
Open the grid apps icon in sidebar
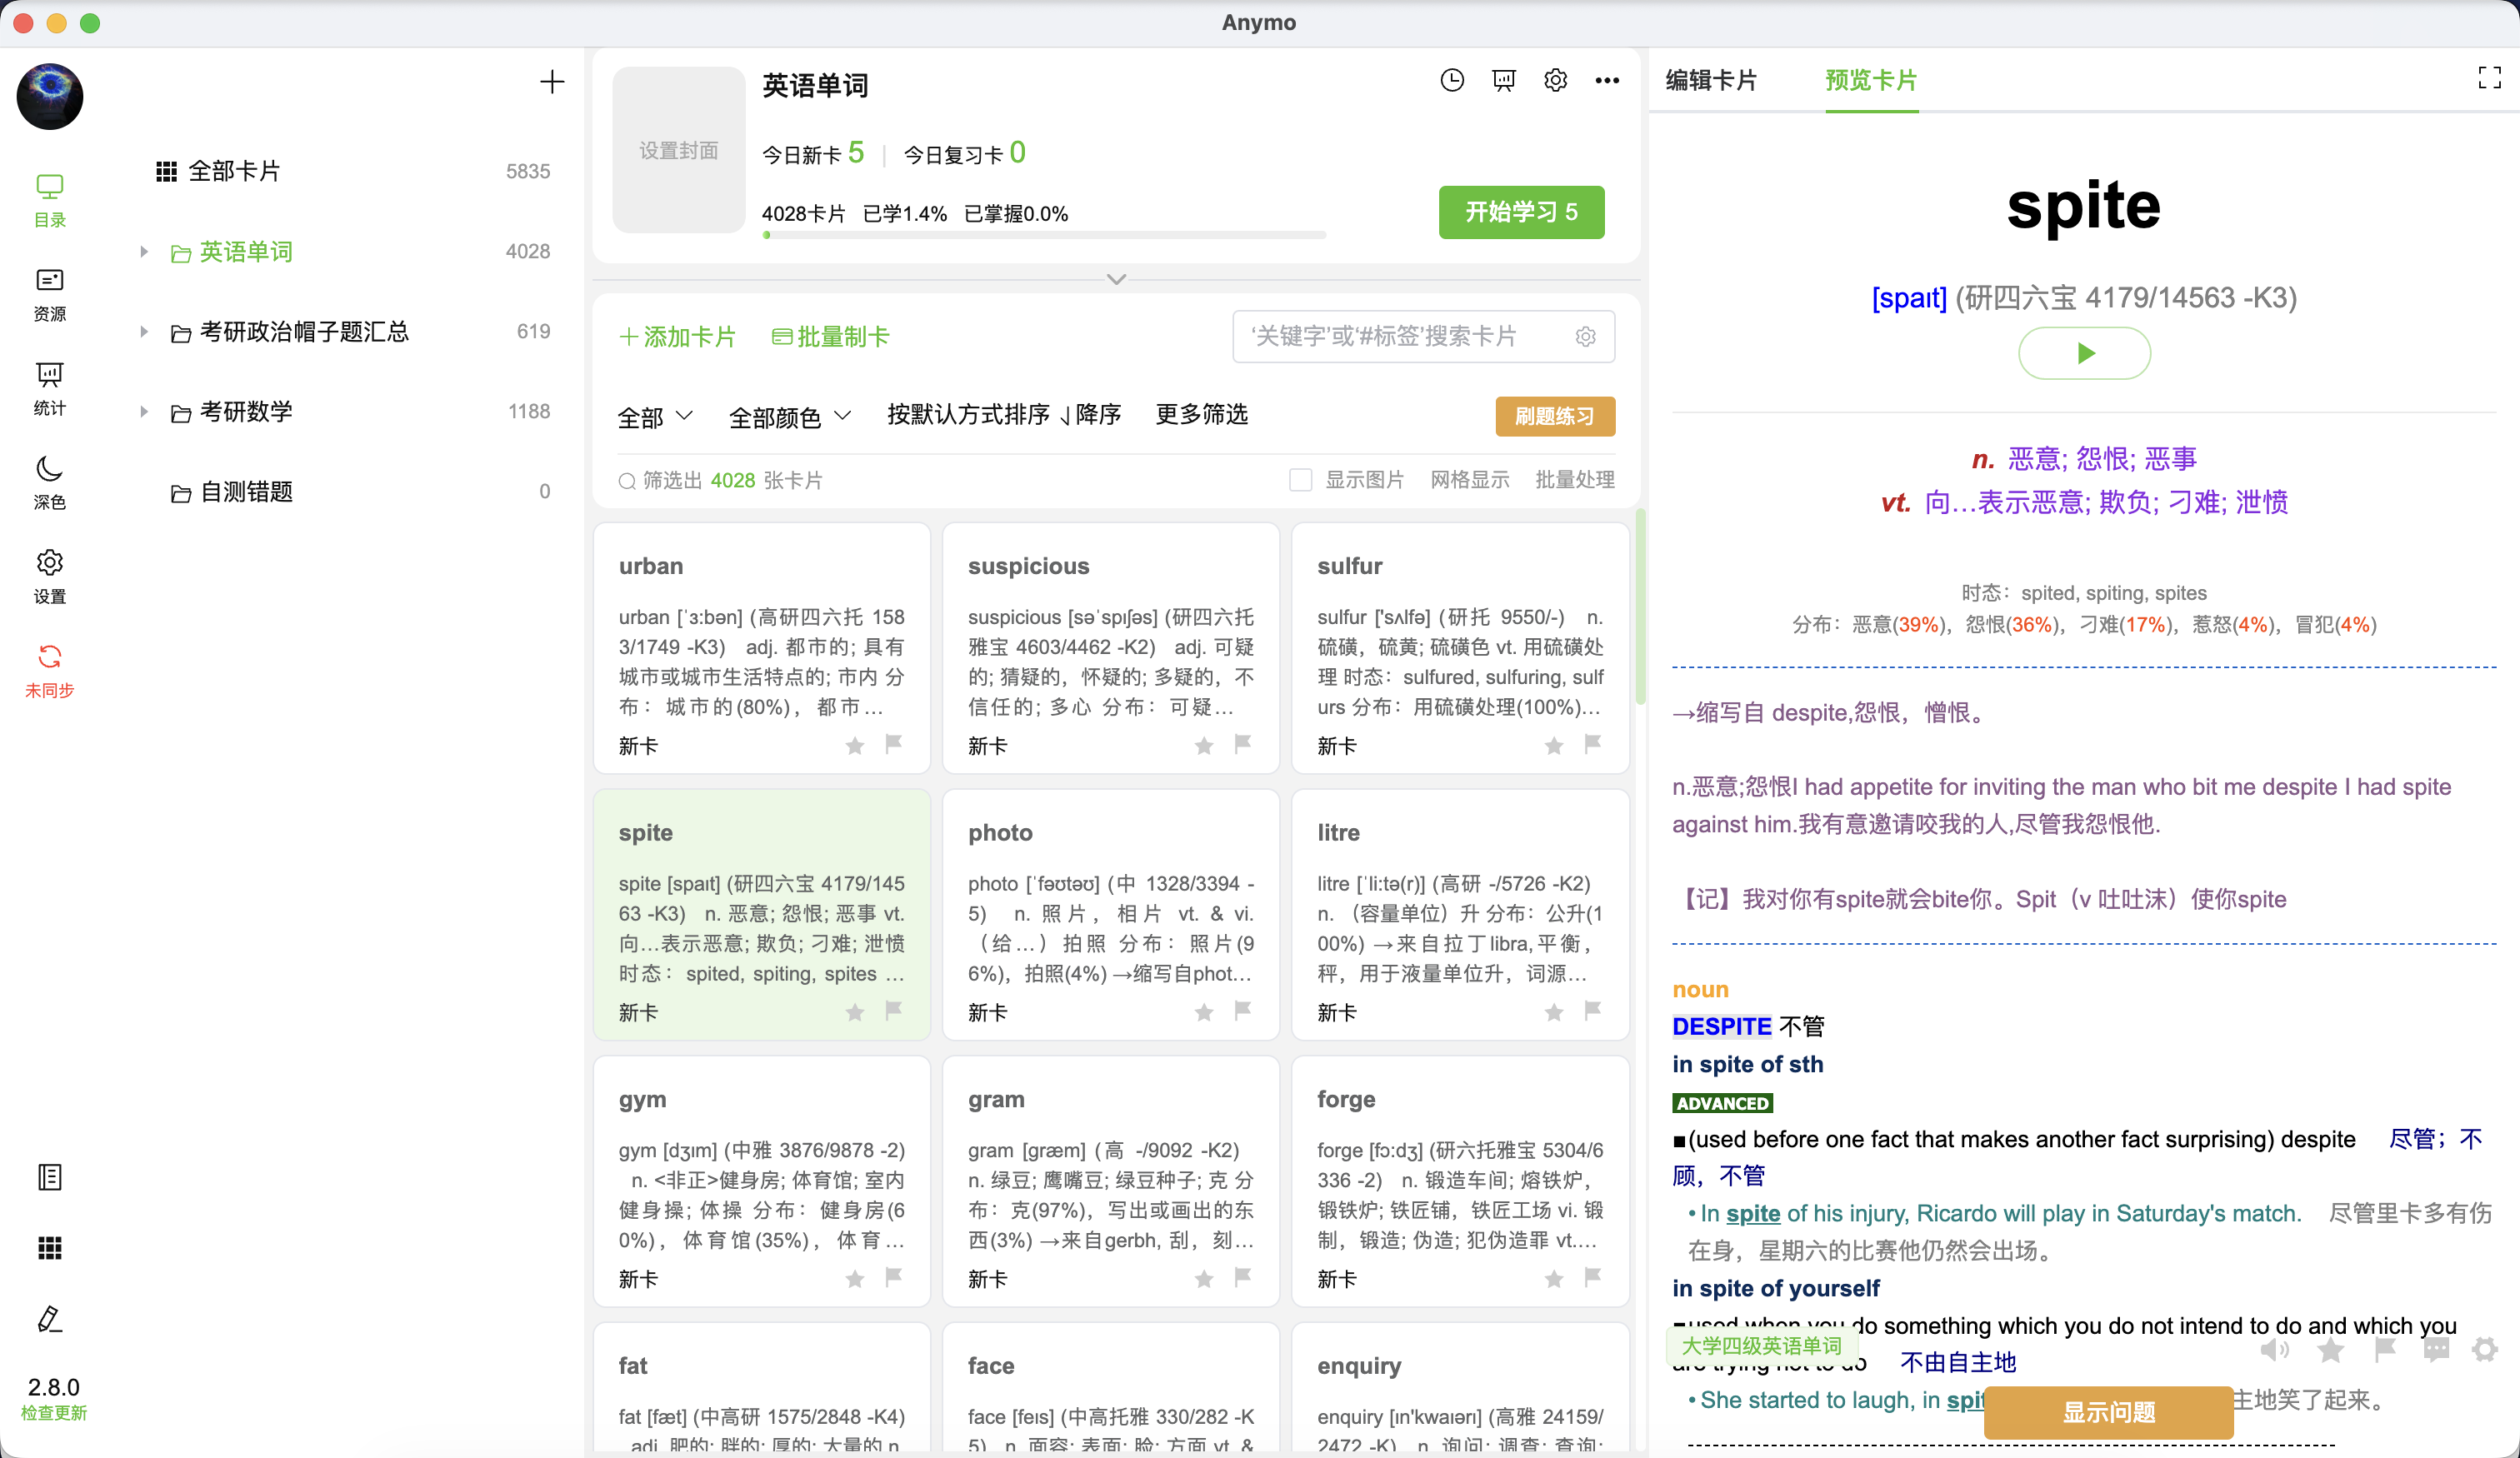(49, 1248)
